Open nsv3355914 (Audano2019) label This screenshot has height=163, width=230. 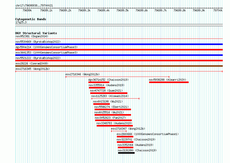106,85
